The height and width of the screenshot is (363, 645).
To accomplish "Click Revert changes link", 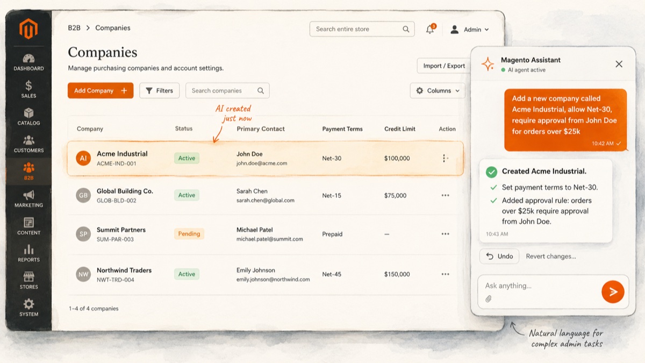I will tap(551, 257).
